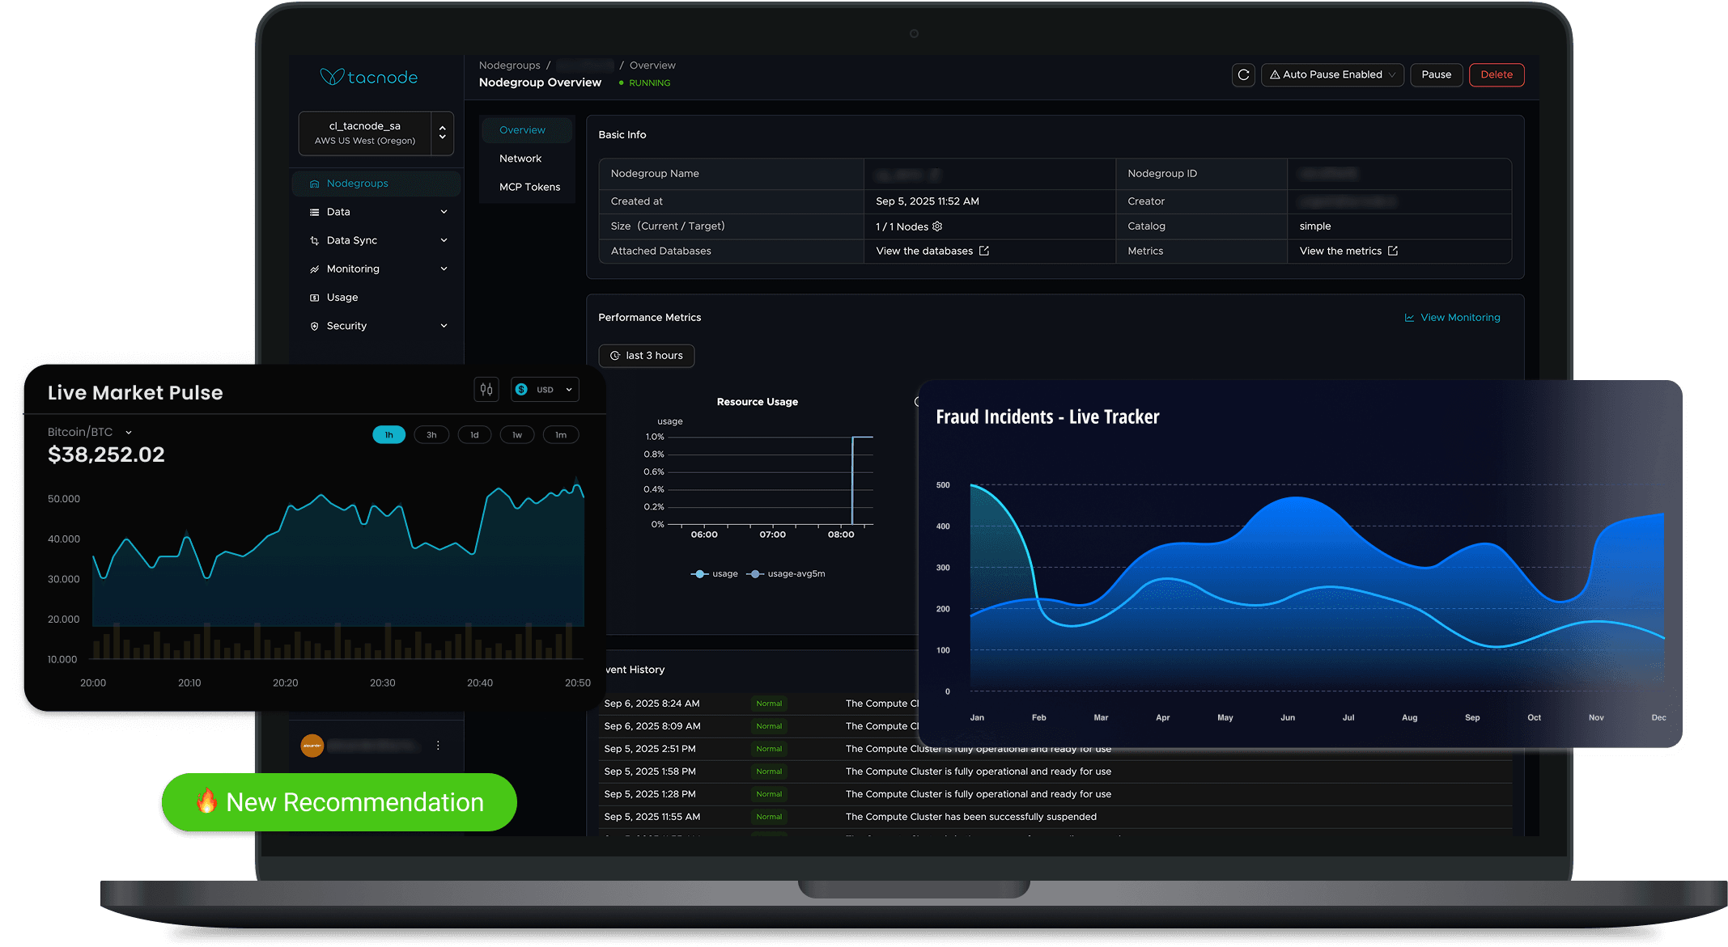1728x947 pixels.
Task: Open the Network tab
Action: click(x=520, y=159)
